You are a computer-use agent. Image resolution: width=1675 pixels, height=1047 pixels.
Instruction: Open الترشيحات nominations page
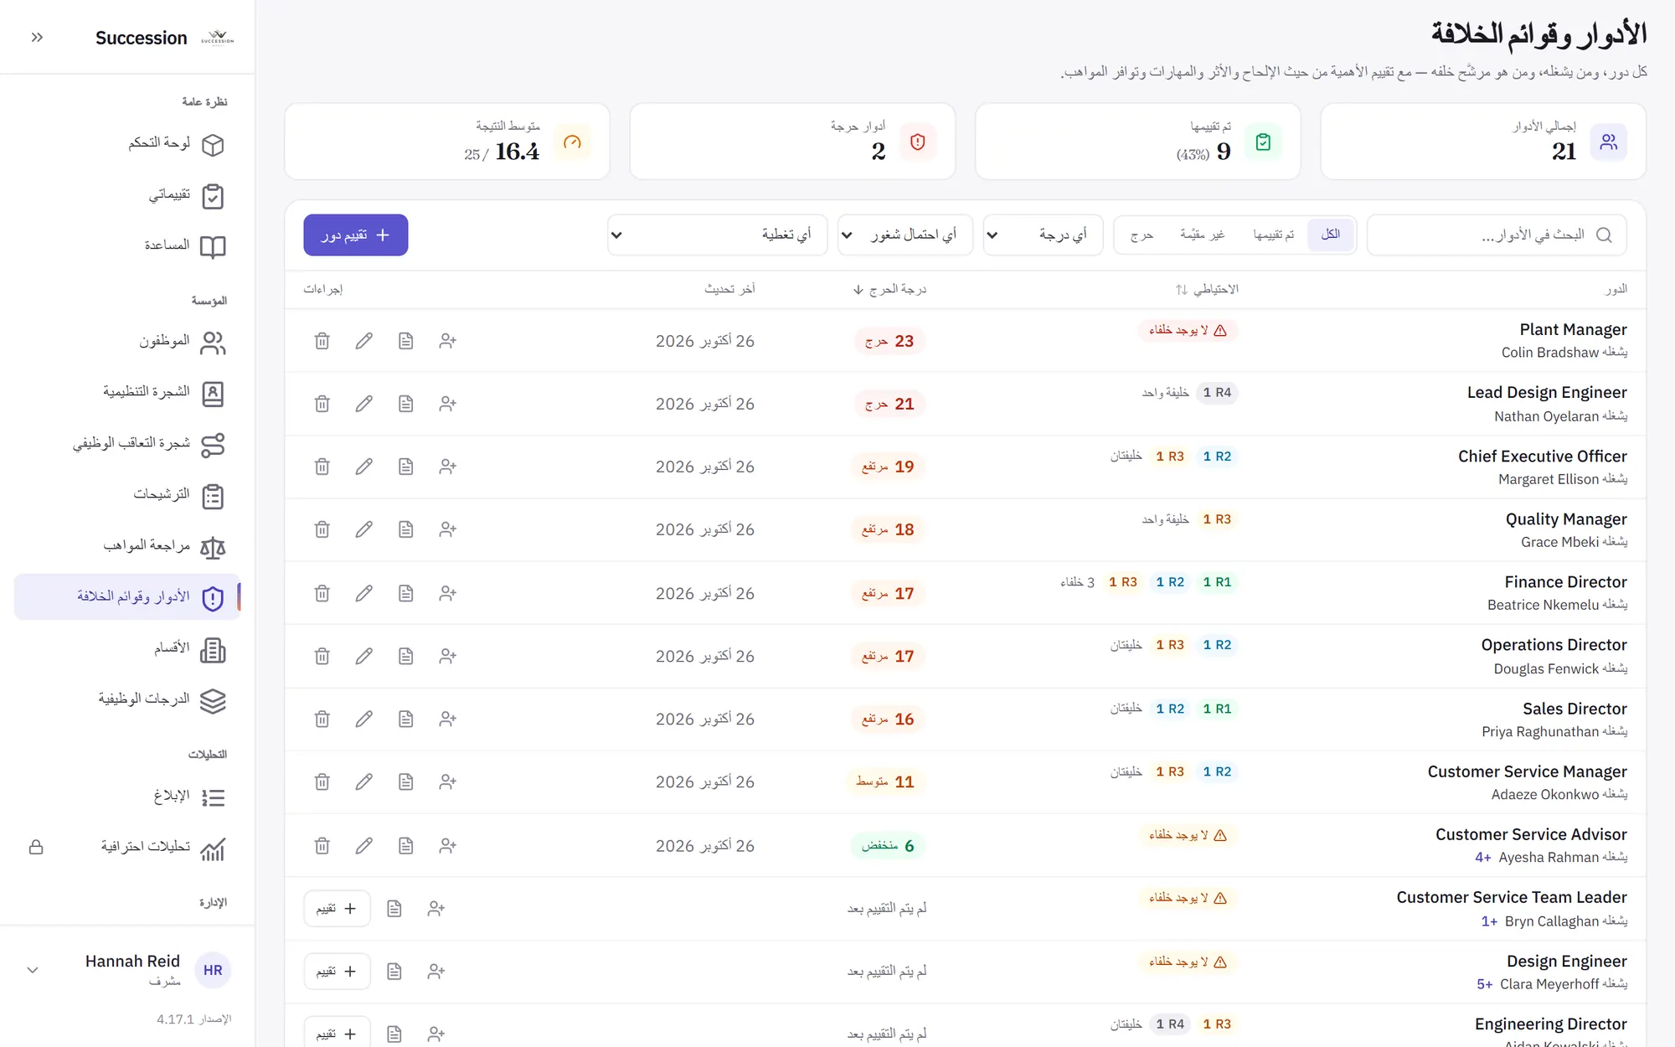click(178, 496)
